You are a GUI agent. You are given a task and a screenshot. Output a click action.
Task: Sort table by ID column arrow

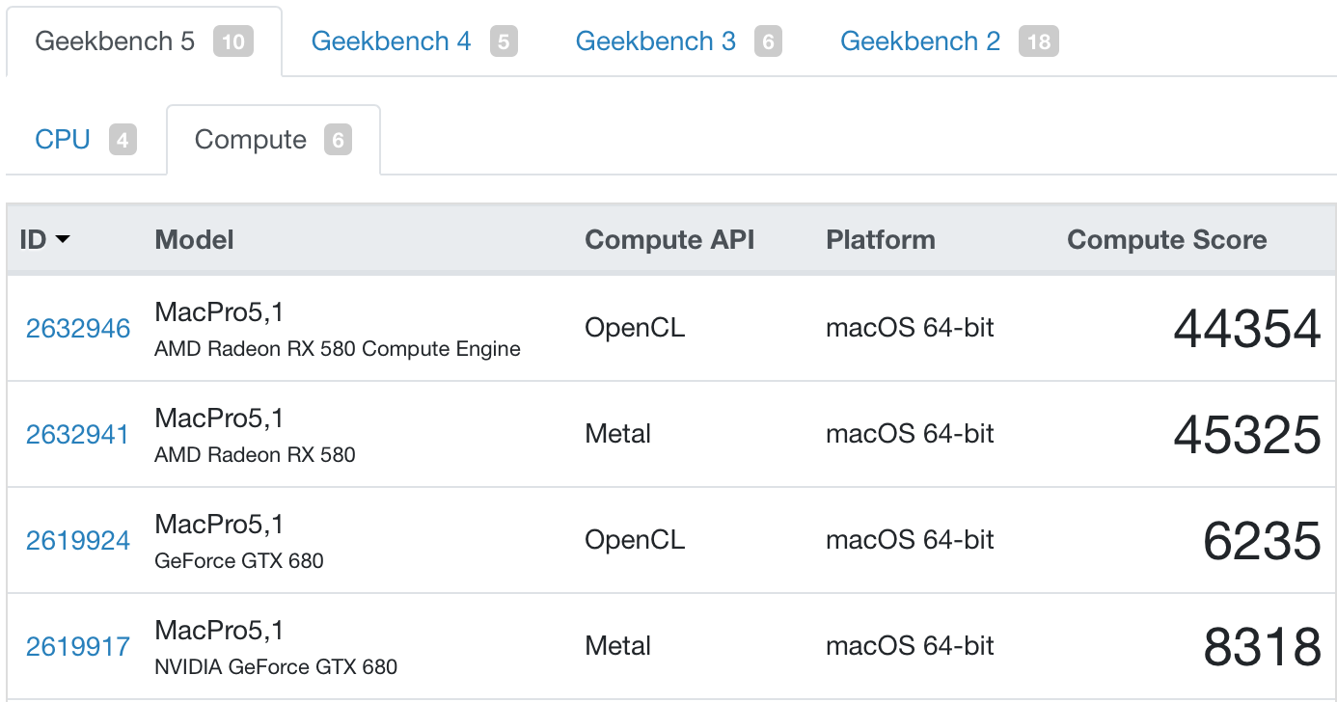(63, 239)
